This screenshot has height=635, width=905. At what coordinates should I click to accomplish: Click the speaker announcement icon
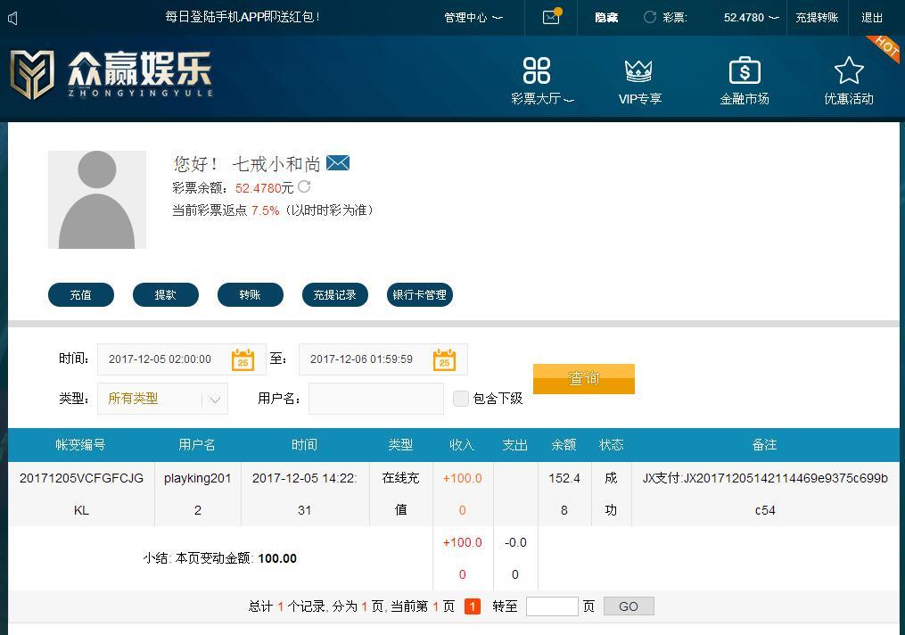12,19
